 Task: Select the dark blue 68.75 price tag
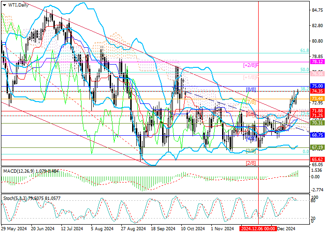pyautogui.click(x=317, y=135)
